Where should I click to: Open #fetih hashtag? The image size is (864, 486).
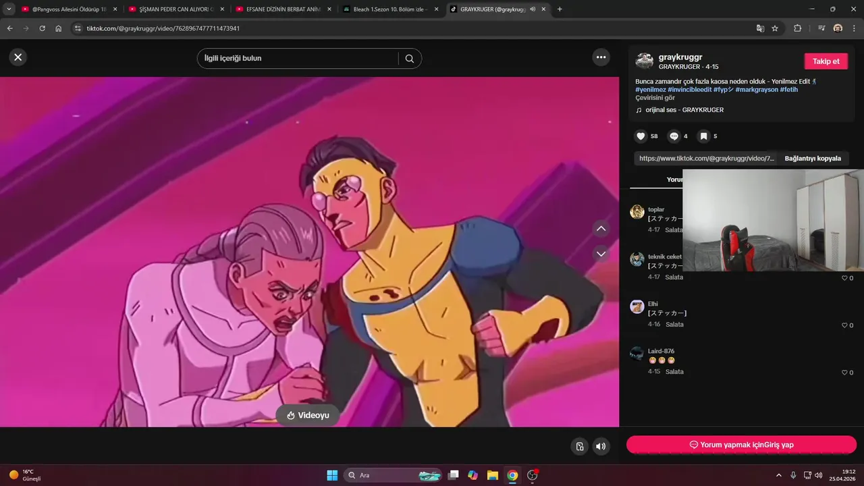coord(789,89)
